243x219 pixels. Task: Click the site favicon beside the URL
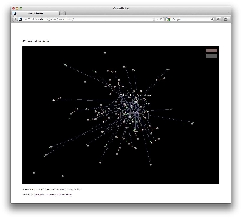tap(20, 19)
